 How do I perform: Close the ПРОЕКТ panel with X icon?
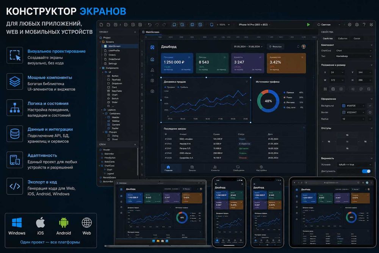(135, 32)
